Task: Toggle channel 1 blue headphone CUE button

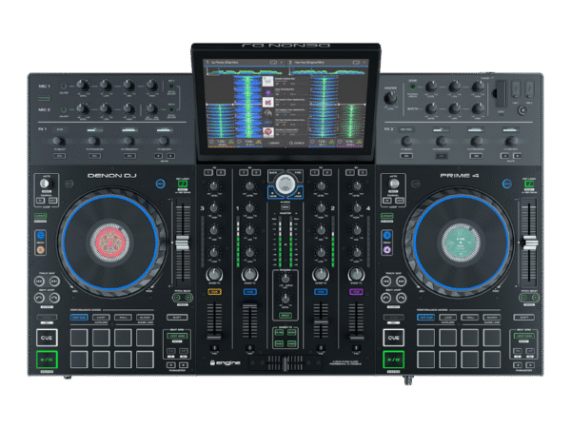Action: point(248,290)
